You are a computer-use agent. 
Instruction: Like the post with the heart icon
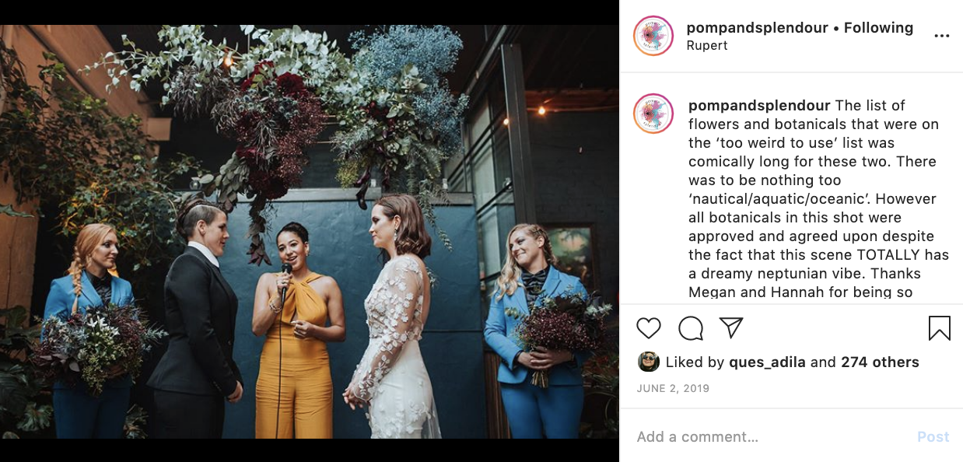(x=649, y=328)
